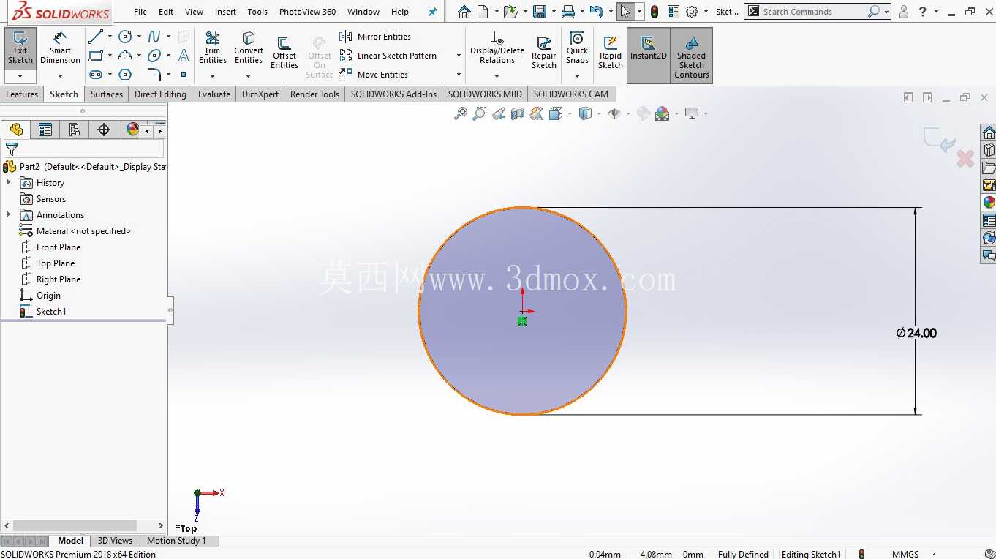Pick the Straight Slot tool
Screen dimensions: 996x559
(95, 75)
